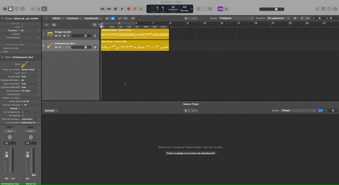The width and height of the screenshot is (339, 185).
Task: Solo the Vintage Upright track
Action: [60, 36]
